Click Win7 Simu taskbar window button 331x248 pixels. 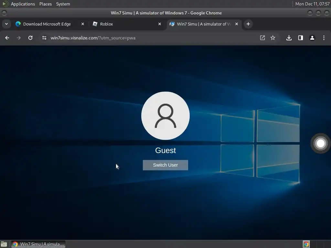pos(38,244)
